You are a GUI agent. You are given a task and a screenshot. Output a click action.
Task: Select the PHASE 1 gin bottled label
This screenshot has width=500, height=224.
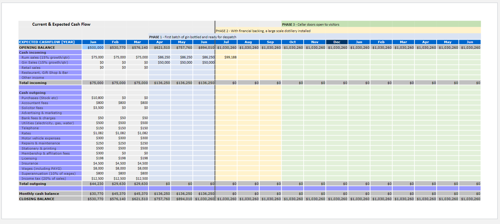pos(193,37)
